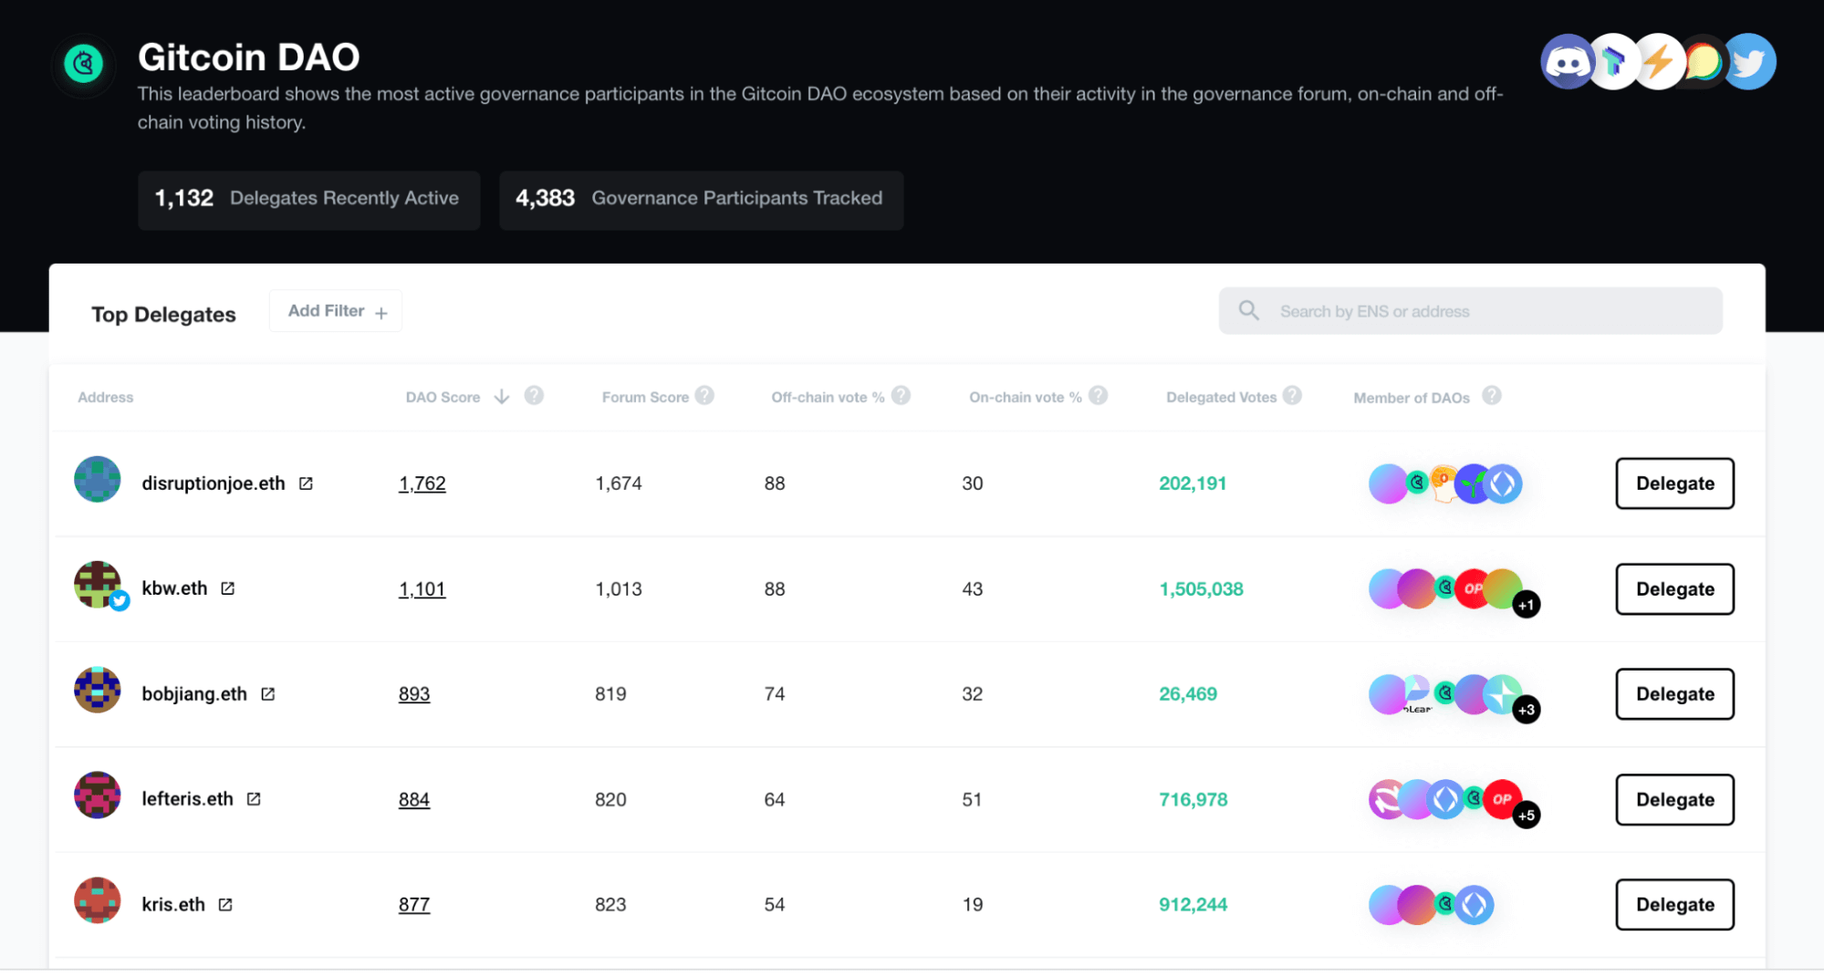1824x977 pixels.
Task: Open Gitcoin's Discord community
Action: (1568, 61)
